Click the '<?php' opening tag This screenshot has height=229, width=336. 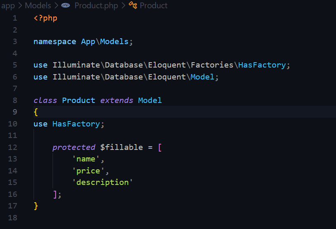(x=45, y=18)
